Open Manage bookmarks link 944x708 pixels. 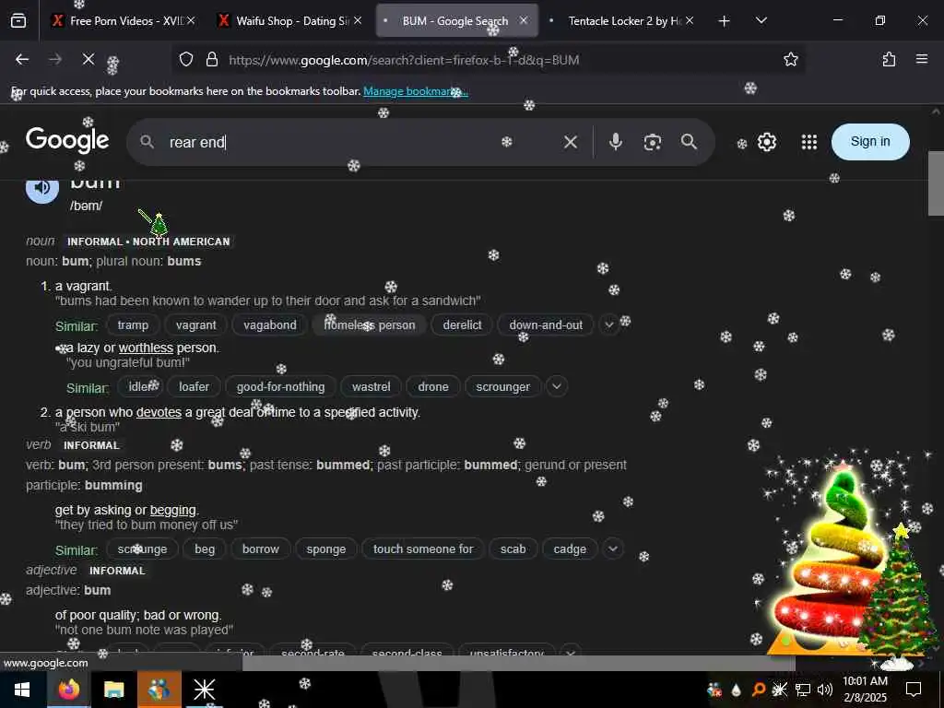[416, 91]
